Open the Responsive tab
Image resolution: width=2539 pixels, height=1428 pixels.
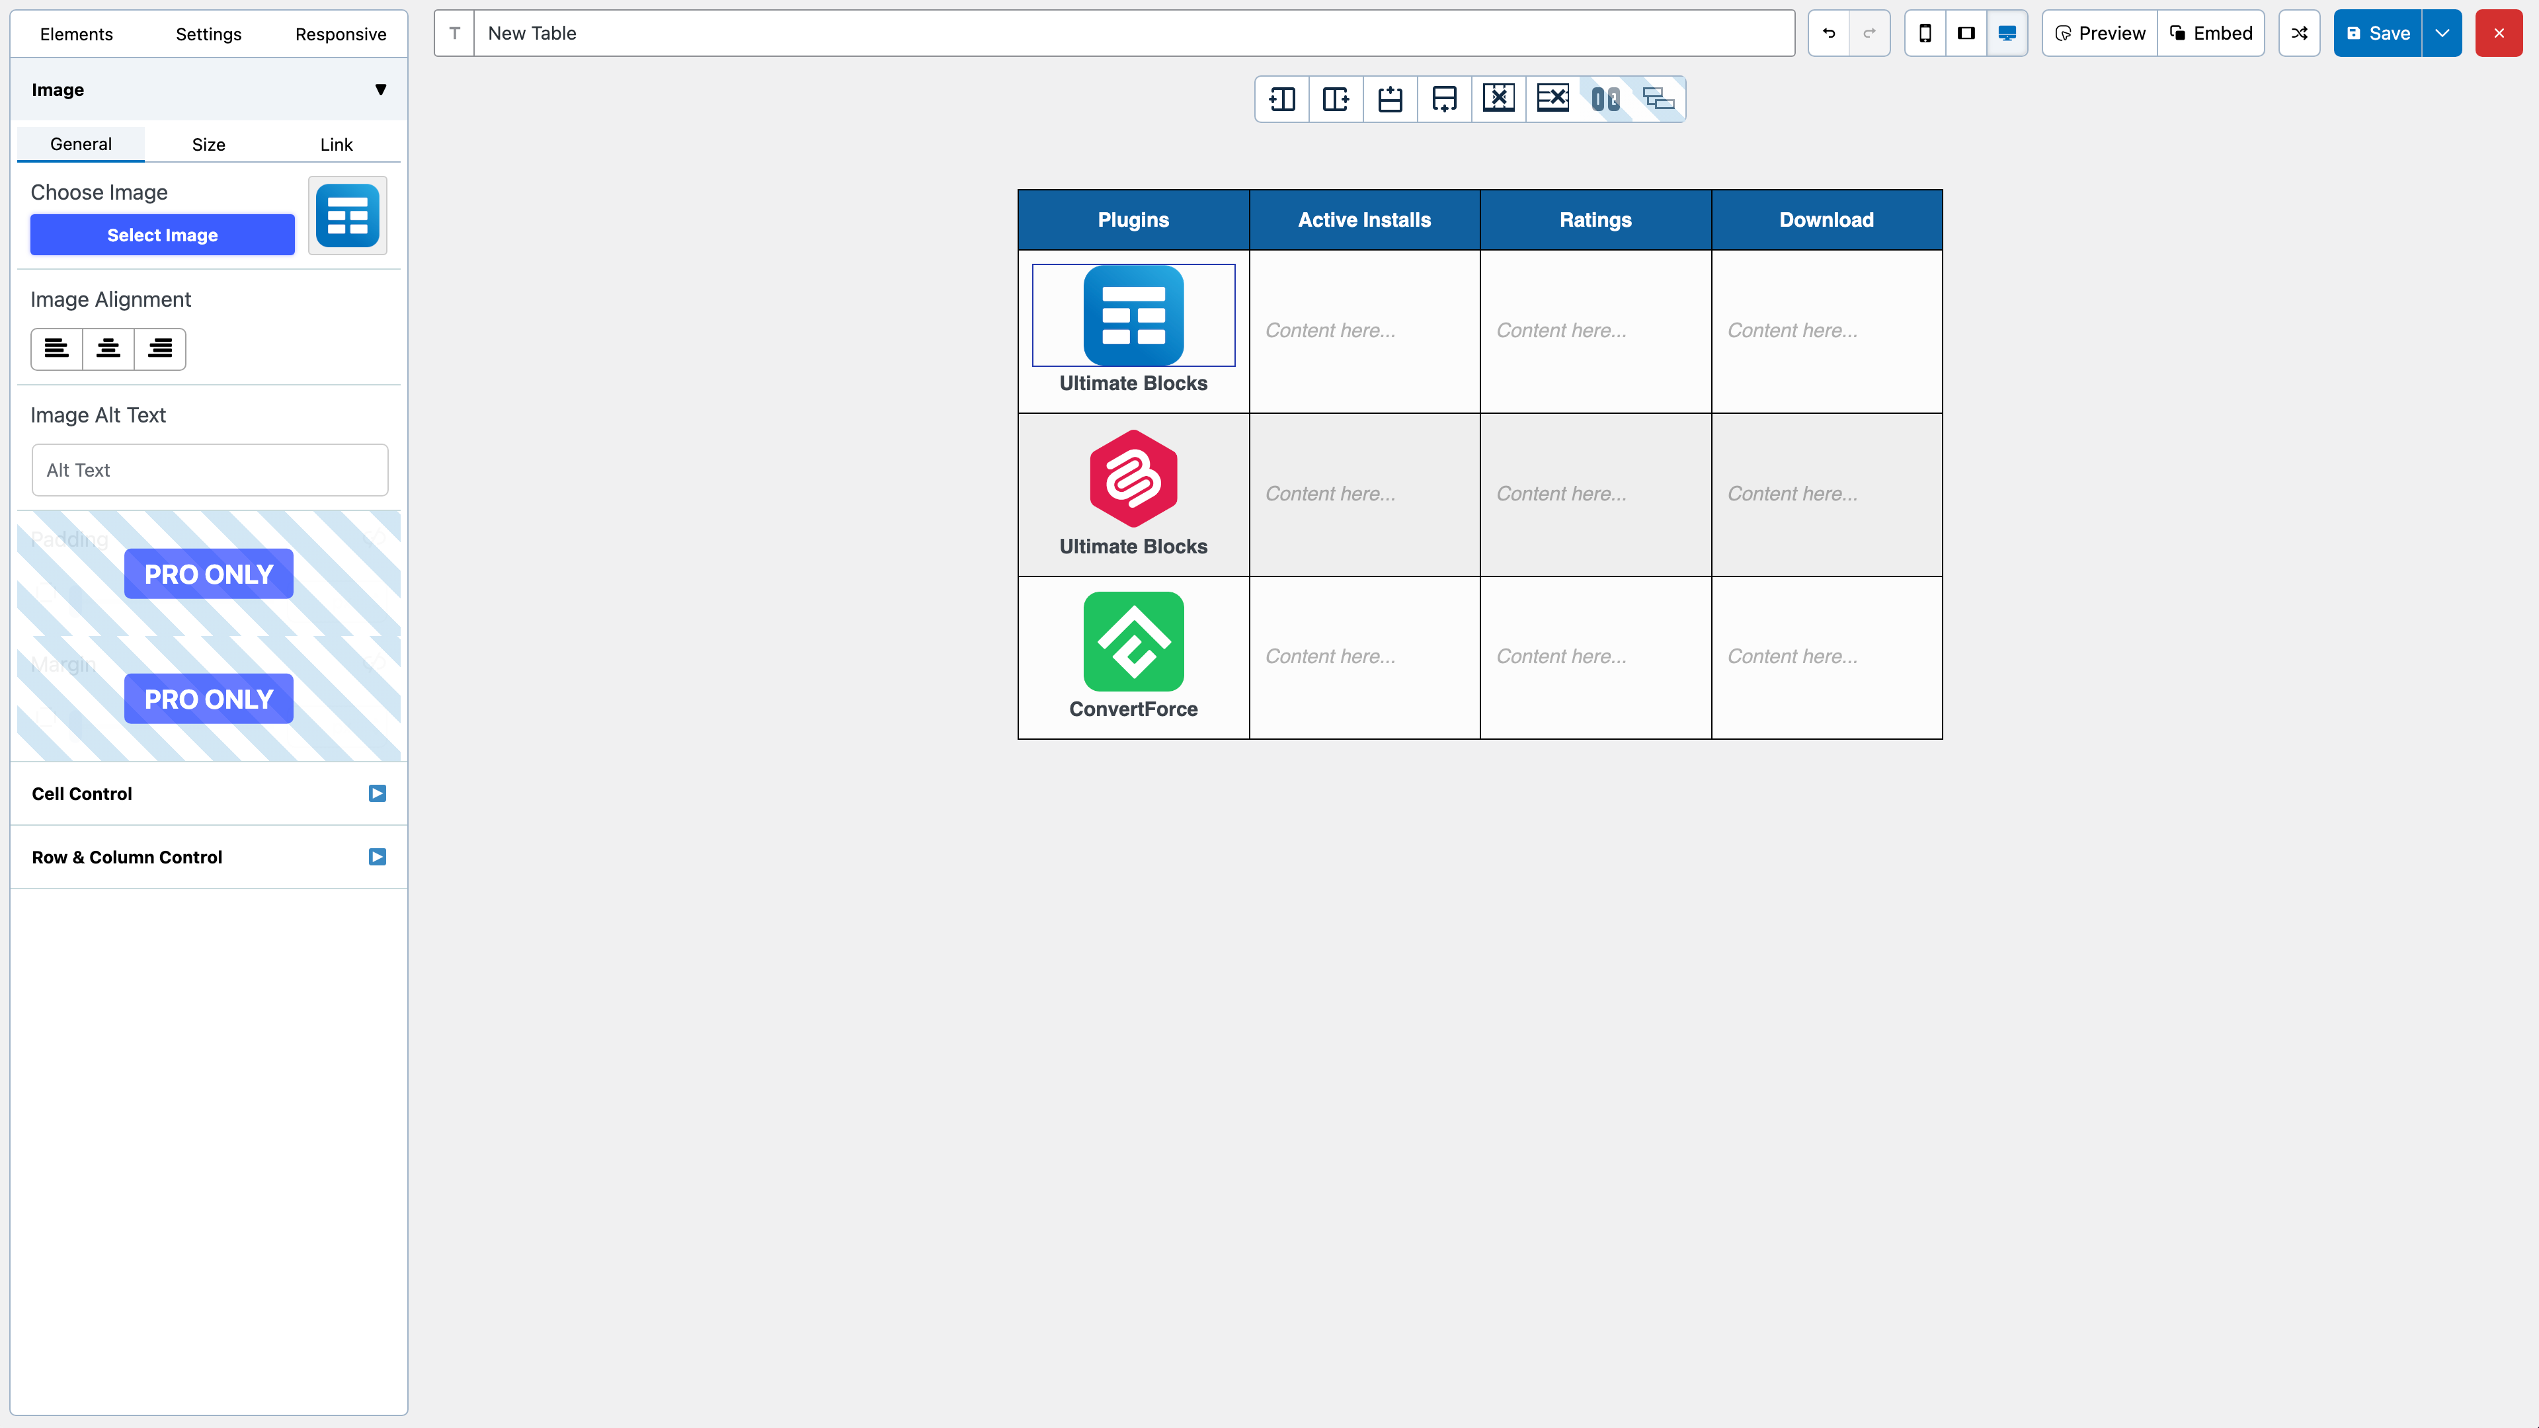tap(340, 34)
